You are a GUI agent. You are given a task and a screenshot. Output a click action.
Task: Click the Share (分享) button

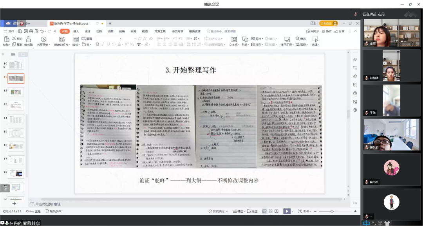(x=340, y=31)
